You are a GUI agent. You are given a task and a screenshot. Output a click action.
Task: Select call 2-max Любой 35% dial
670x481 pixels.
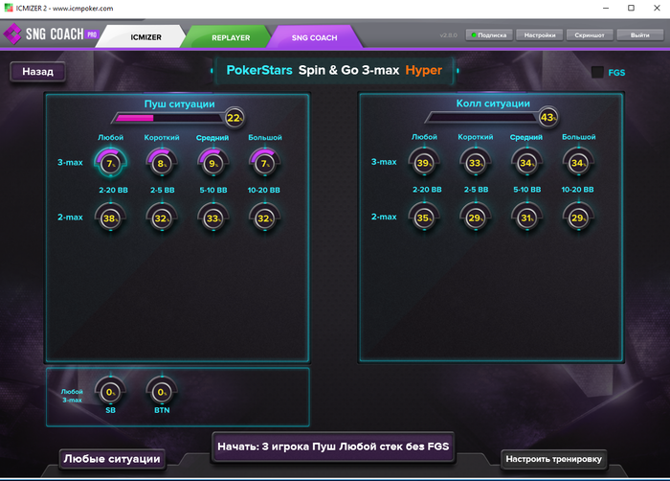point(424,218)
